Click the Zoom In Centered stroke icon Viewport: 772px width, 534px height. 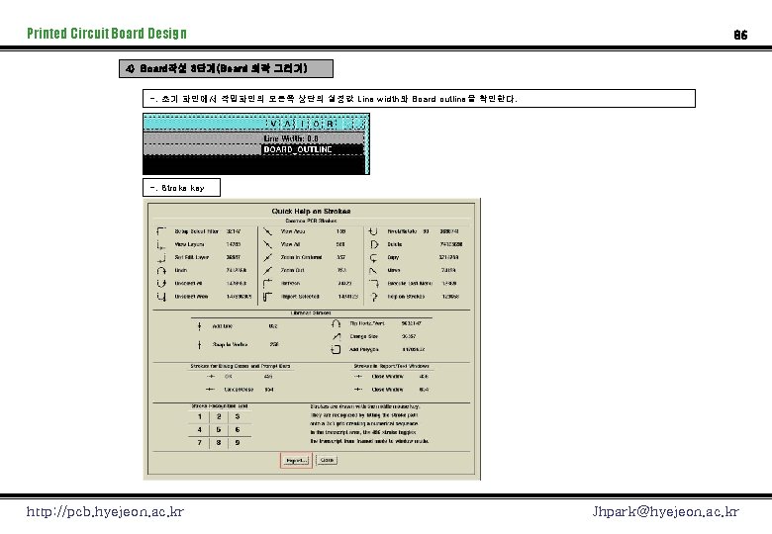point(267,257)
